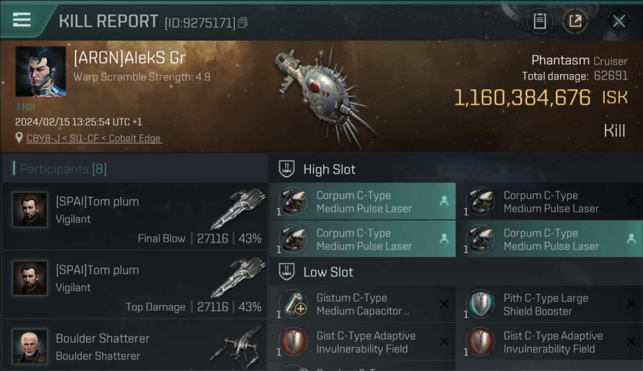Select the Participants tab header

(x=63, y=169)
